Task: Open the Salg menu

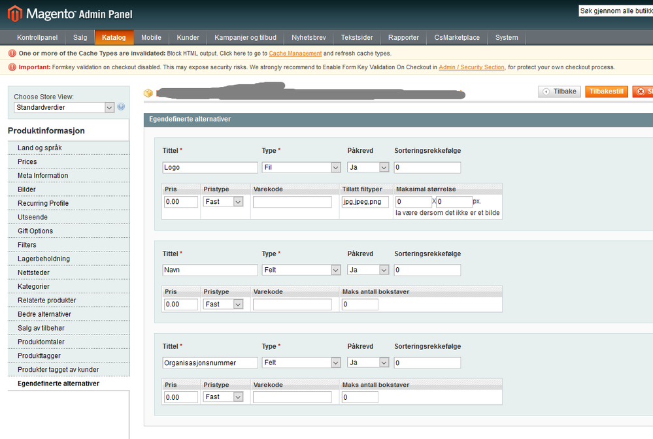Action: tap(80, 37)
